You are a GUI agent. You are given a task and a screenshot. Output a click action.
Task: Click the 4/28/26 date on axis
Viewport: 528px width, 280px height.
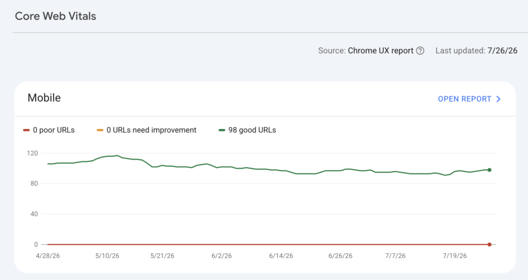click(x=48, y=256)
